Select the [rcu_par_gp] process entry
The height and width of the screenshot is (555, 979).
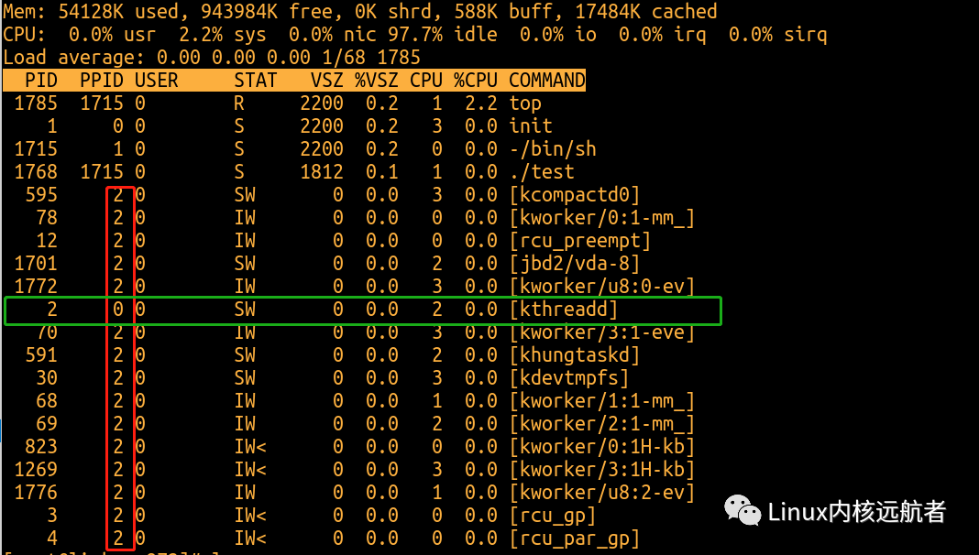coord(575,539)
